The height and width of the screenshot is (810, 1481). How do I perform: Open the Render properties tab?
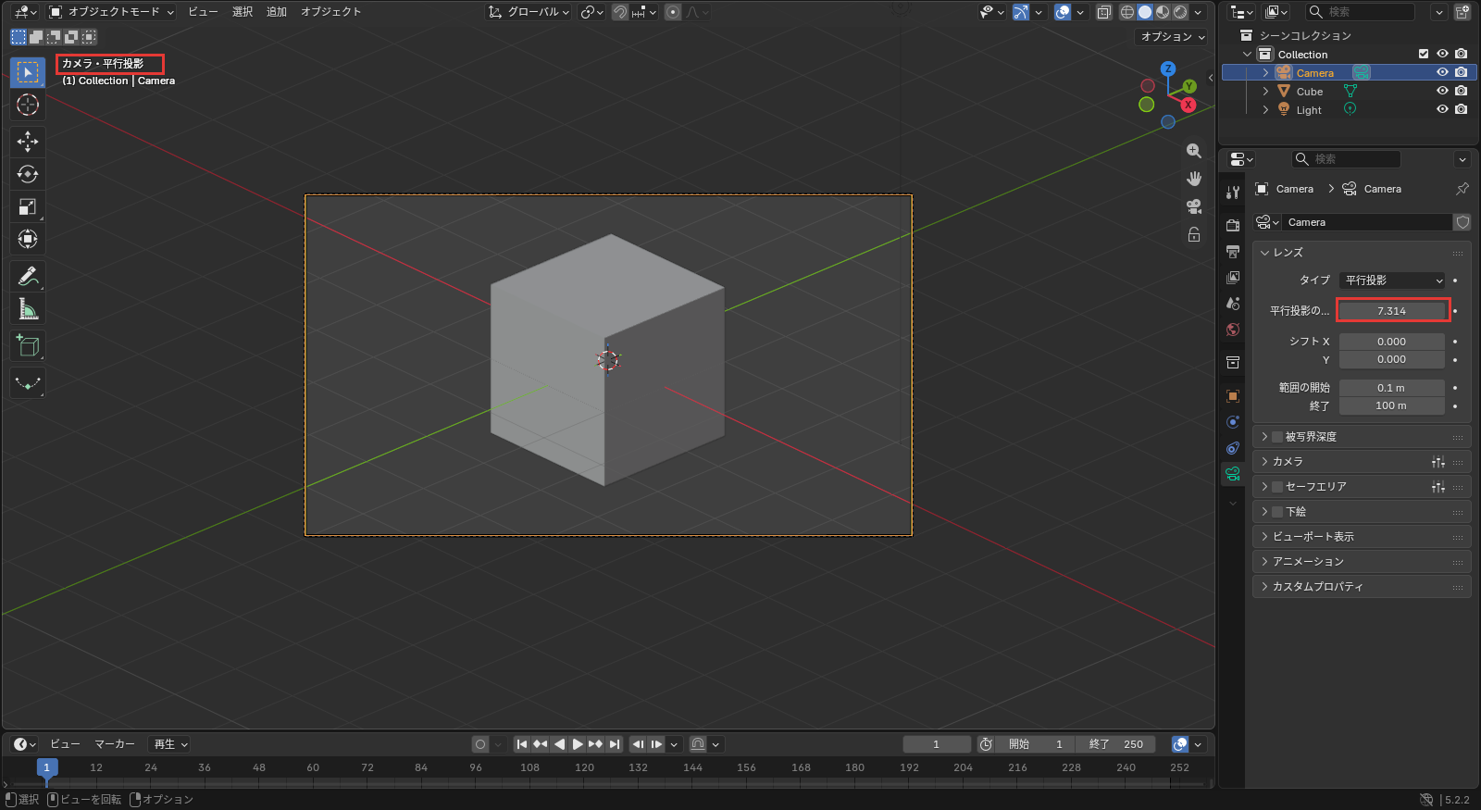click(x=1233, y=225)
